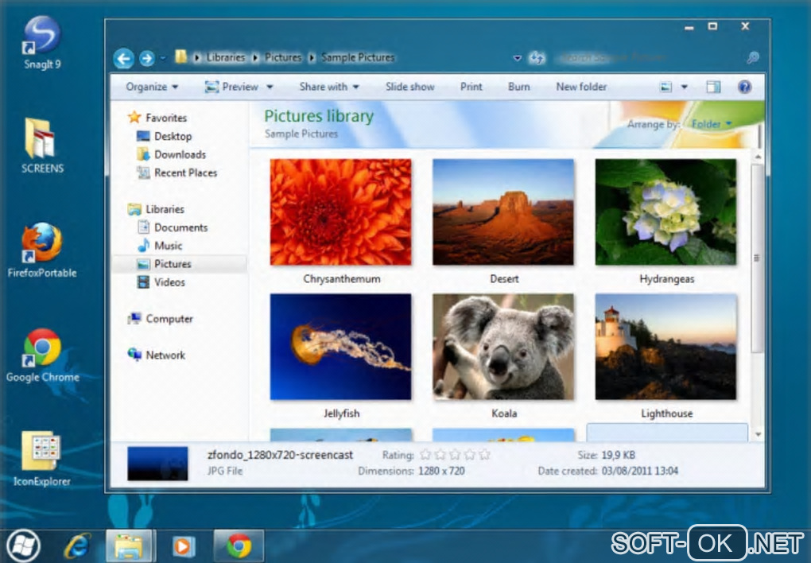Open FirefoxPortable desktop shortcut
This screenshot has width=811, height=563.
click(x=42, y=250)
